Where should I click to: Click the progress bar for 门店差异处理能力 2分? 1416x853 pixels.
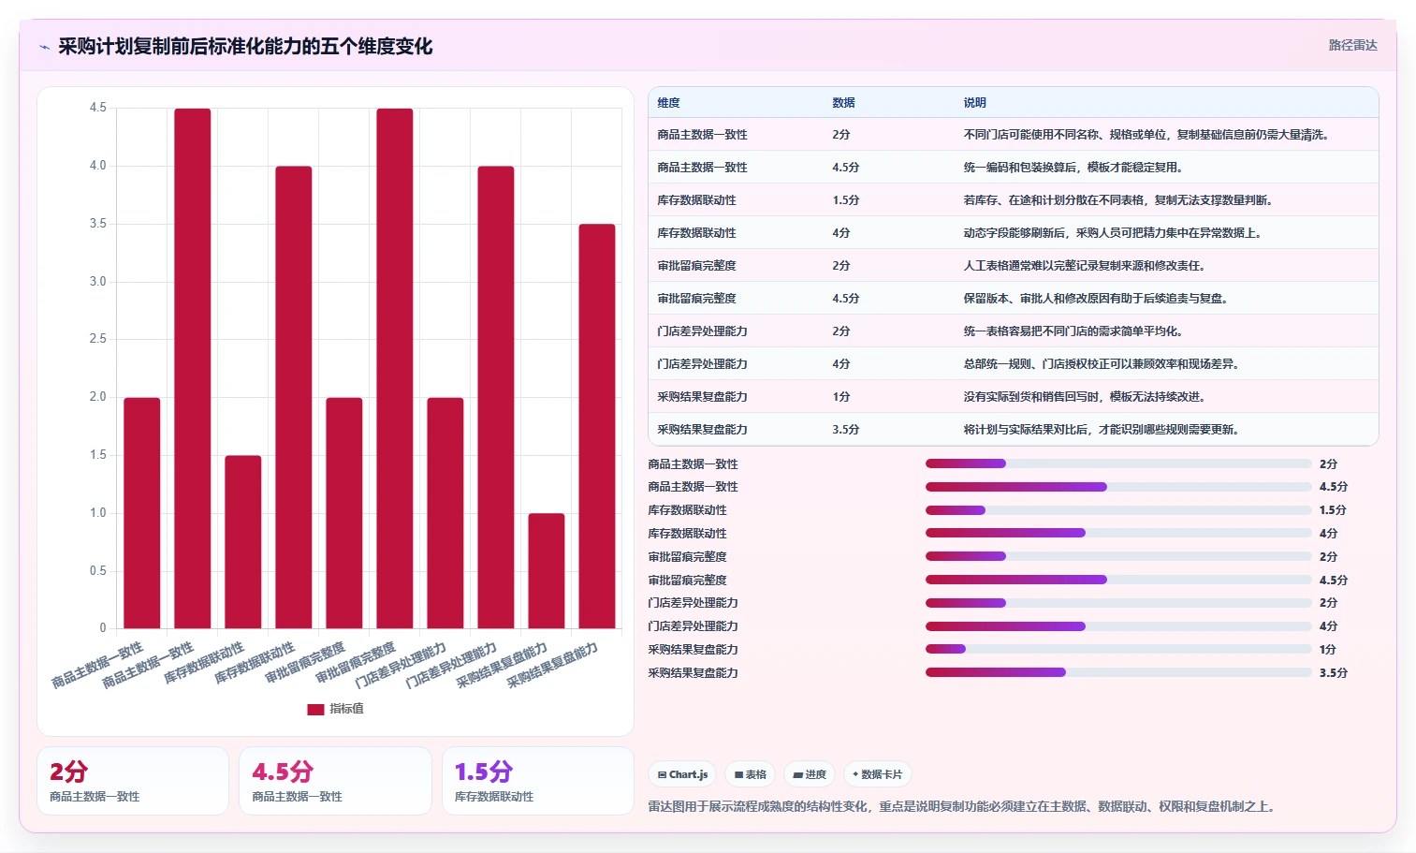[1118, 603]
